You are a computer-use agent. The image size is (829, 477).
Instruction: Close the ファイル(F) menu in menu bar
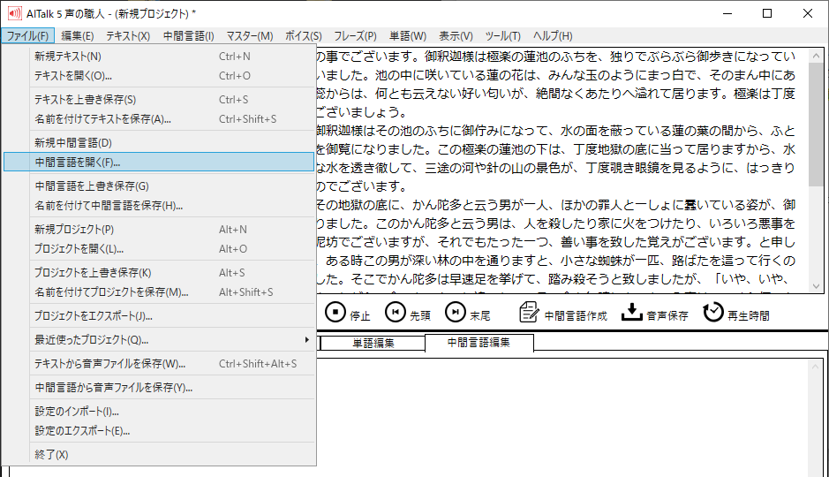(27, 36)
